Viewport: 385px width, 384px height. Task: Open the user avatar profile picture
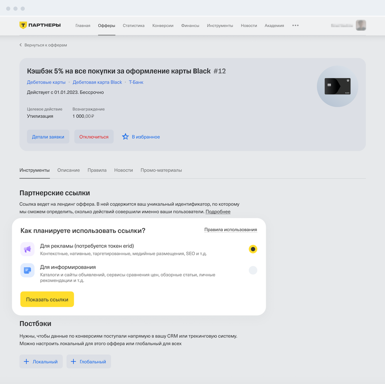(361, 25)
